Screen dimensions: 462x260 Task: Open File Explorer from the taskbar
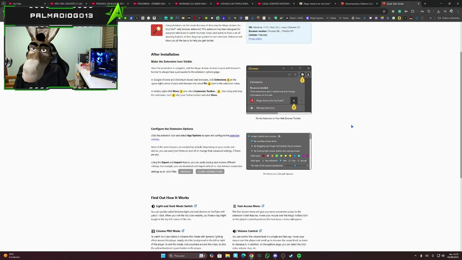pyautogui.click(x=227, y=256)
